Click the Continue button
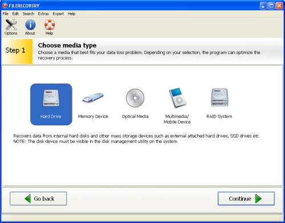 [246, 199]
